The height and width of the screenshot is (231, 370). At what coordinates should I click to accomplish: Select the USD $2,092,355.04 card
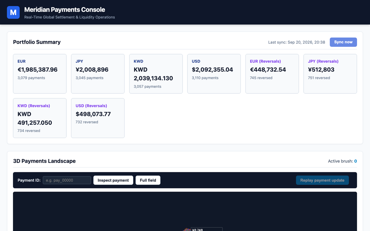214,74
